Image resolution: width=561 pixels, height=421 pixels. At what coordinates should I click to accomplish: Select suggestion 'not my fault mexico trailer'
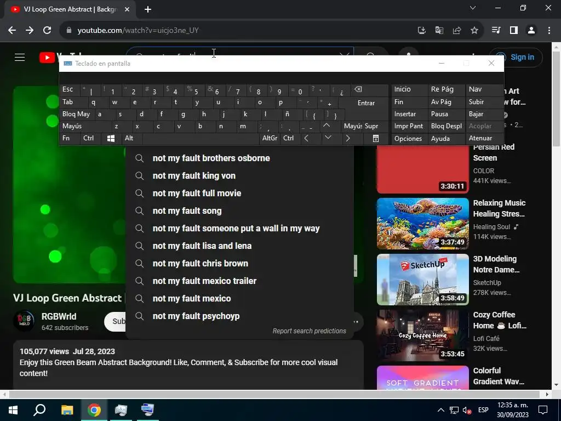(240, 281)
